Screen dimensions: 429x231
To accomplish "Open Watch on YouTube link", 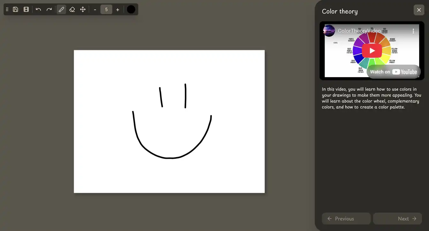I will pos(394,72).
